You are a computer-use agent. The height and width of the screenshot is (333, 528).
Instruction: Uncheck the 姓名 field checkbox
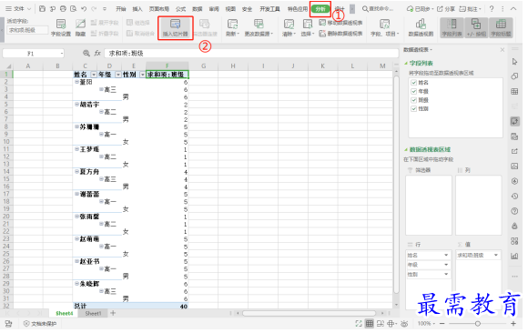(414, 83)
